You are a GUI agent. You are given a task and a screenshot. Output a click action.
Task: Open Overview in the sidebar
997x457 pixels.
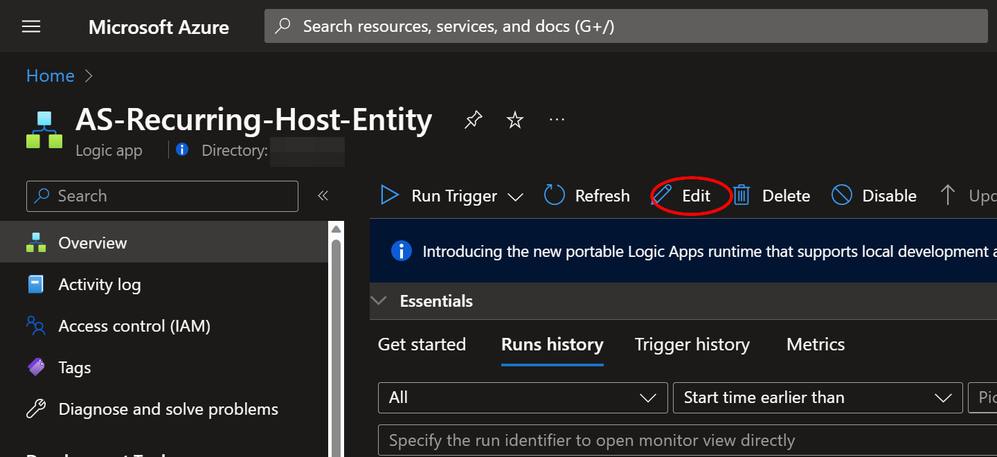[x=164, y=243]
